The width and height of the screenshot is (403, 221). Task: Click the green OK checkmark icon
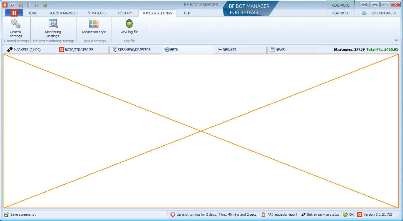click(345, 214)
